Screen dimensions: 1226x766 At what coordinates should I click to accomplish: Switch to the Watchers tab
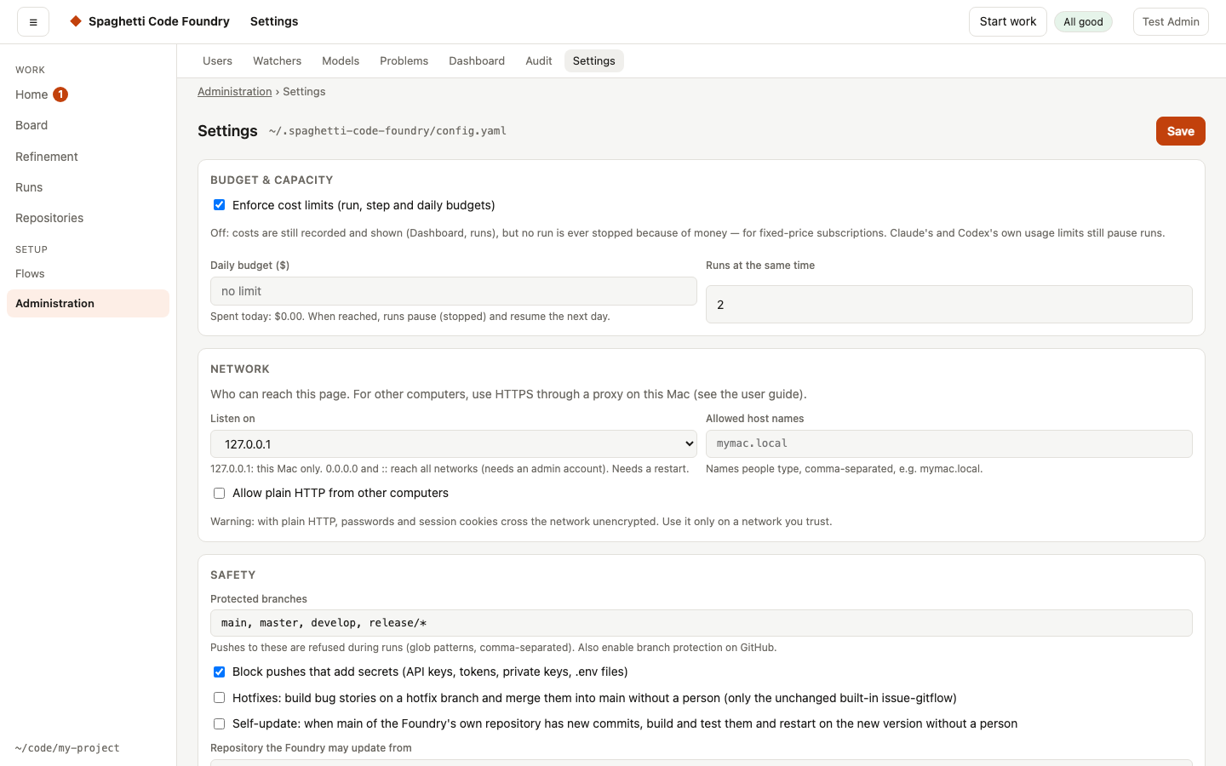pos(277,61)
